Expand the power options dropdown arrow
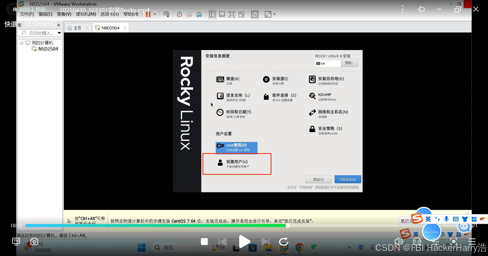This screenshot has height=256, width=488. pos(155,14)
